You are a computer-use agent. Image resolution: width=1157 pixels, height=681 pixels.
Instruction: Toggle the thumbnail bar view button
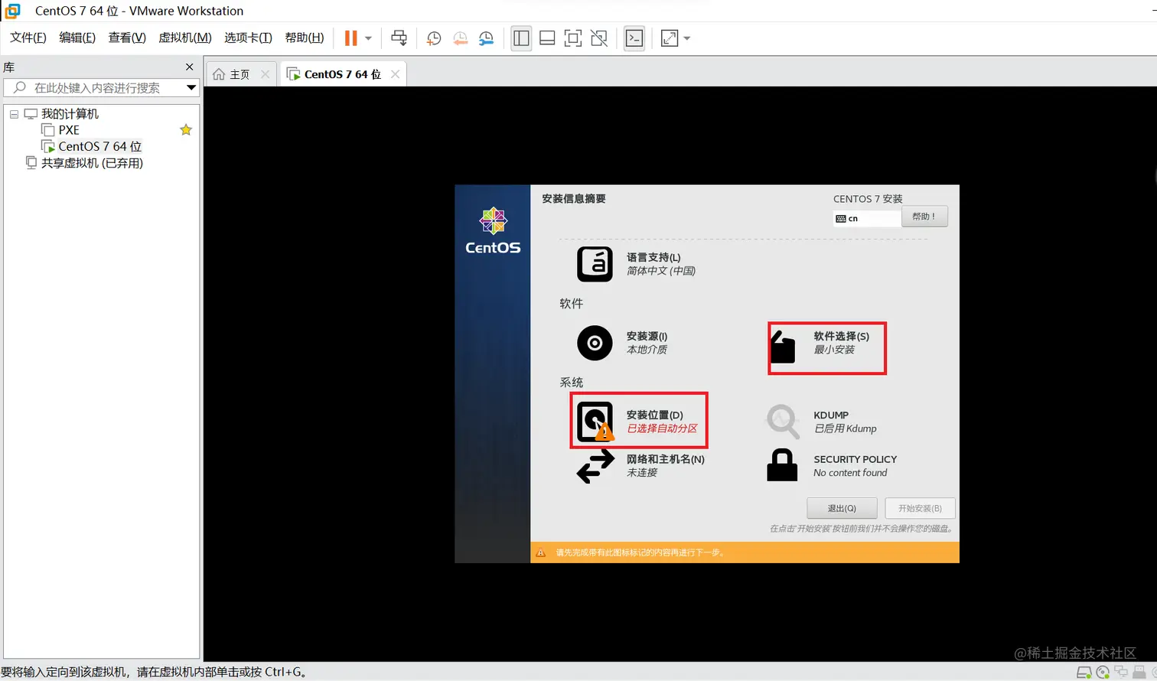(x=547, y=38)
